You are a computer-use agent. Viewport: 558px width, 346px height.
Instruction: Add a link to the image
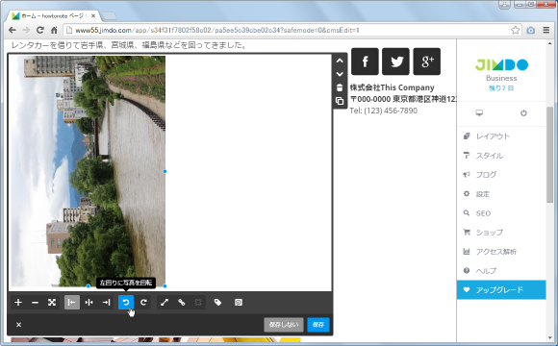(182, 302)
